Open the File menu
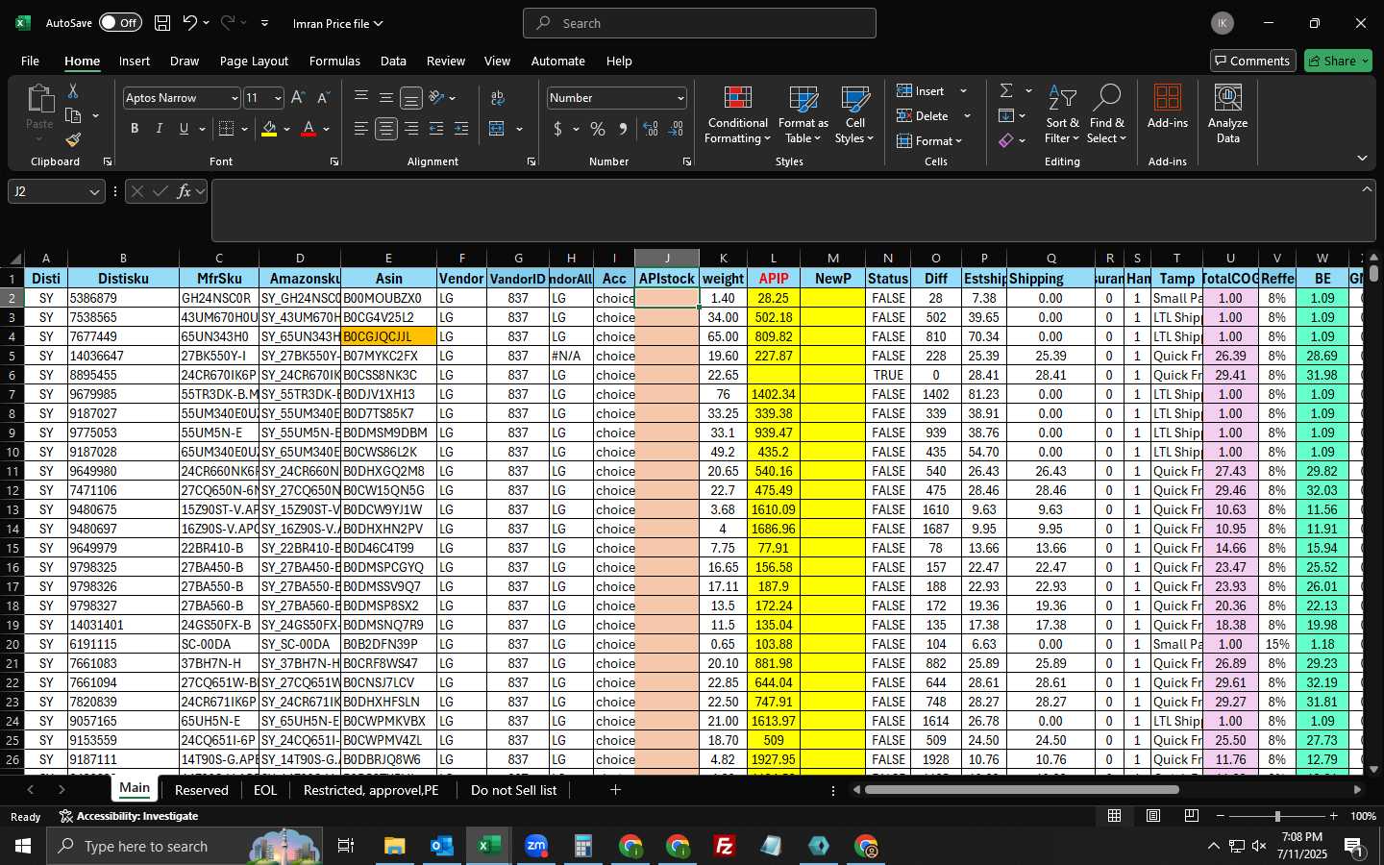 coord(30,61)
